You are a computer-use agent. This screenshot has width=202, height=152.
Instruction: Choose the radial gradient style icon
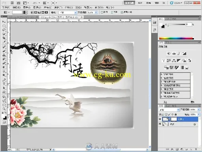[x=36, y=12]
